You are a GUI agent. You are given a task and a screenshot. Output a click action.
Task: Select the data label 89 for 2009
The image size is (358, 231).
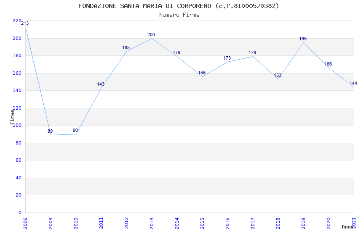coord(50,131)
